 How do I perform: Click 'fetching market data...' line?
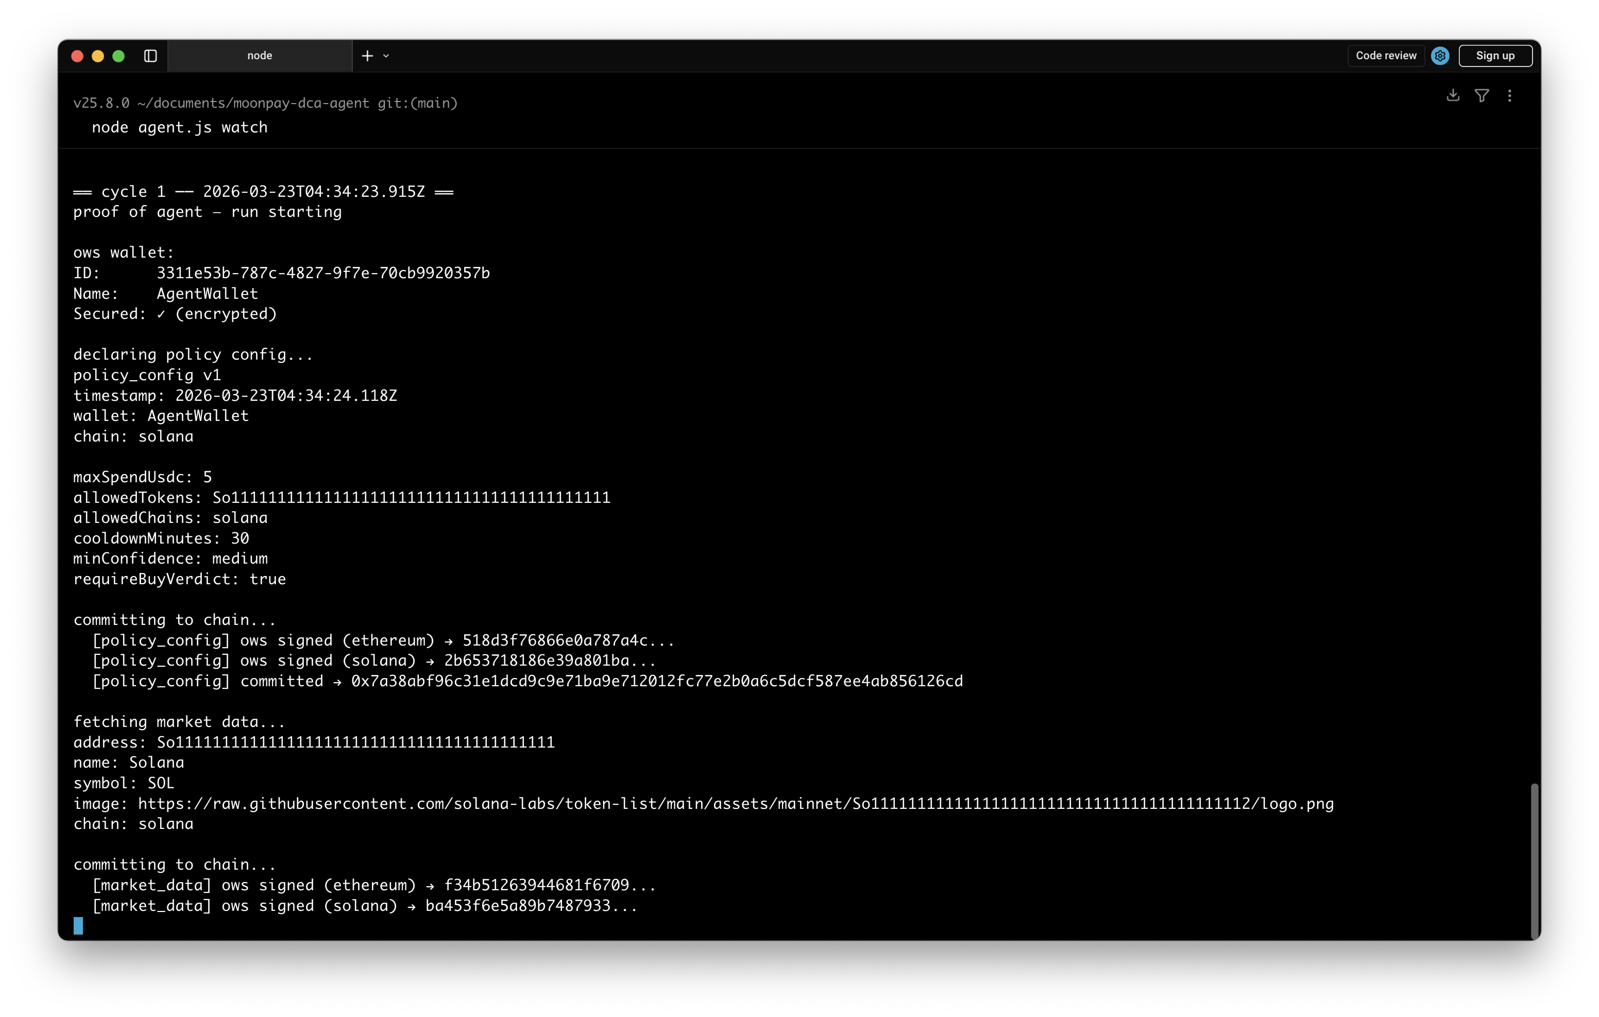point(179,721)
